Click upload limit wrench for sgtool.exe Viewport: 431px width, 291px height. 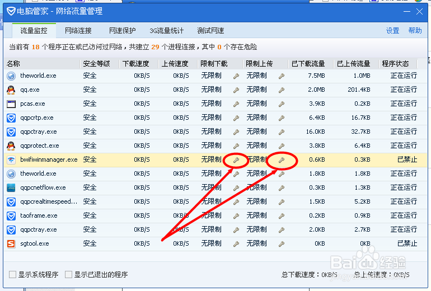pos(282,244)
